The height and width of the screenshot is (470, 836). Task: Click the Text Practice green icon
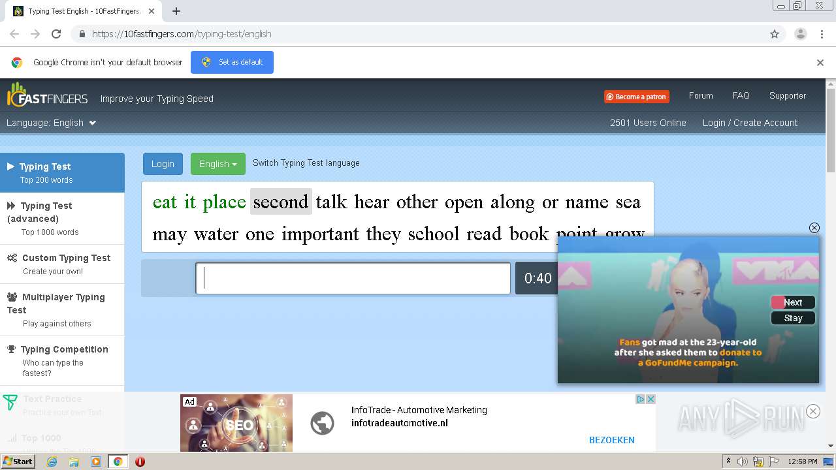coord(10,402)
